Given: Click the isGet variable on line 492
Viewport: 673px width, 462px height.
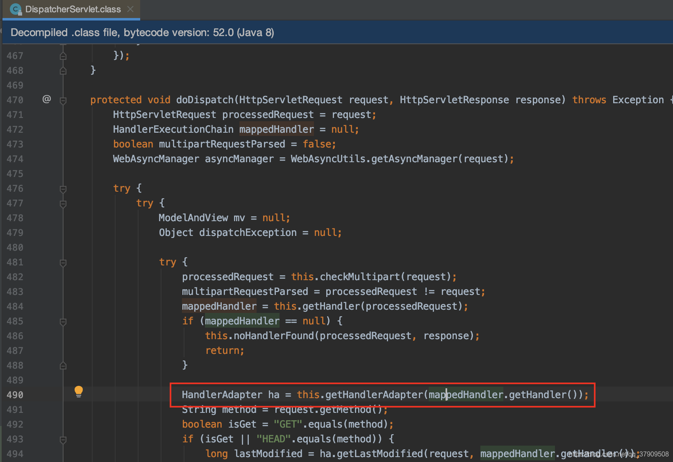Looking at the screenshot, I should point(242,424).
